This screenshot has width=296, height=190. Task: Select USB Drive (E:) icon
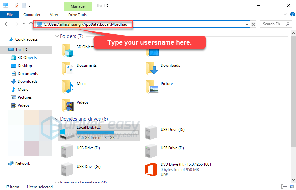tap(67, 151)
